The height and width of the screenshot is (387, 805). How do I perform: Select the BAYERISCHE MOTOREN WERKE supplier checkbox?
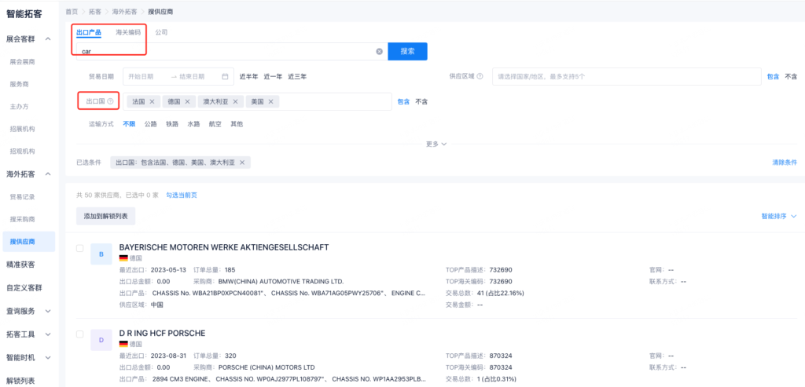79,248
